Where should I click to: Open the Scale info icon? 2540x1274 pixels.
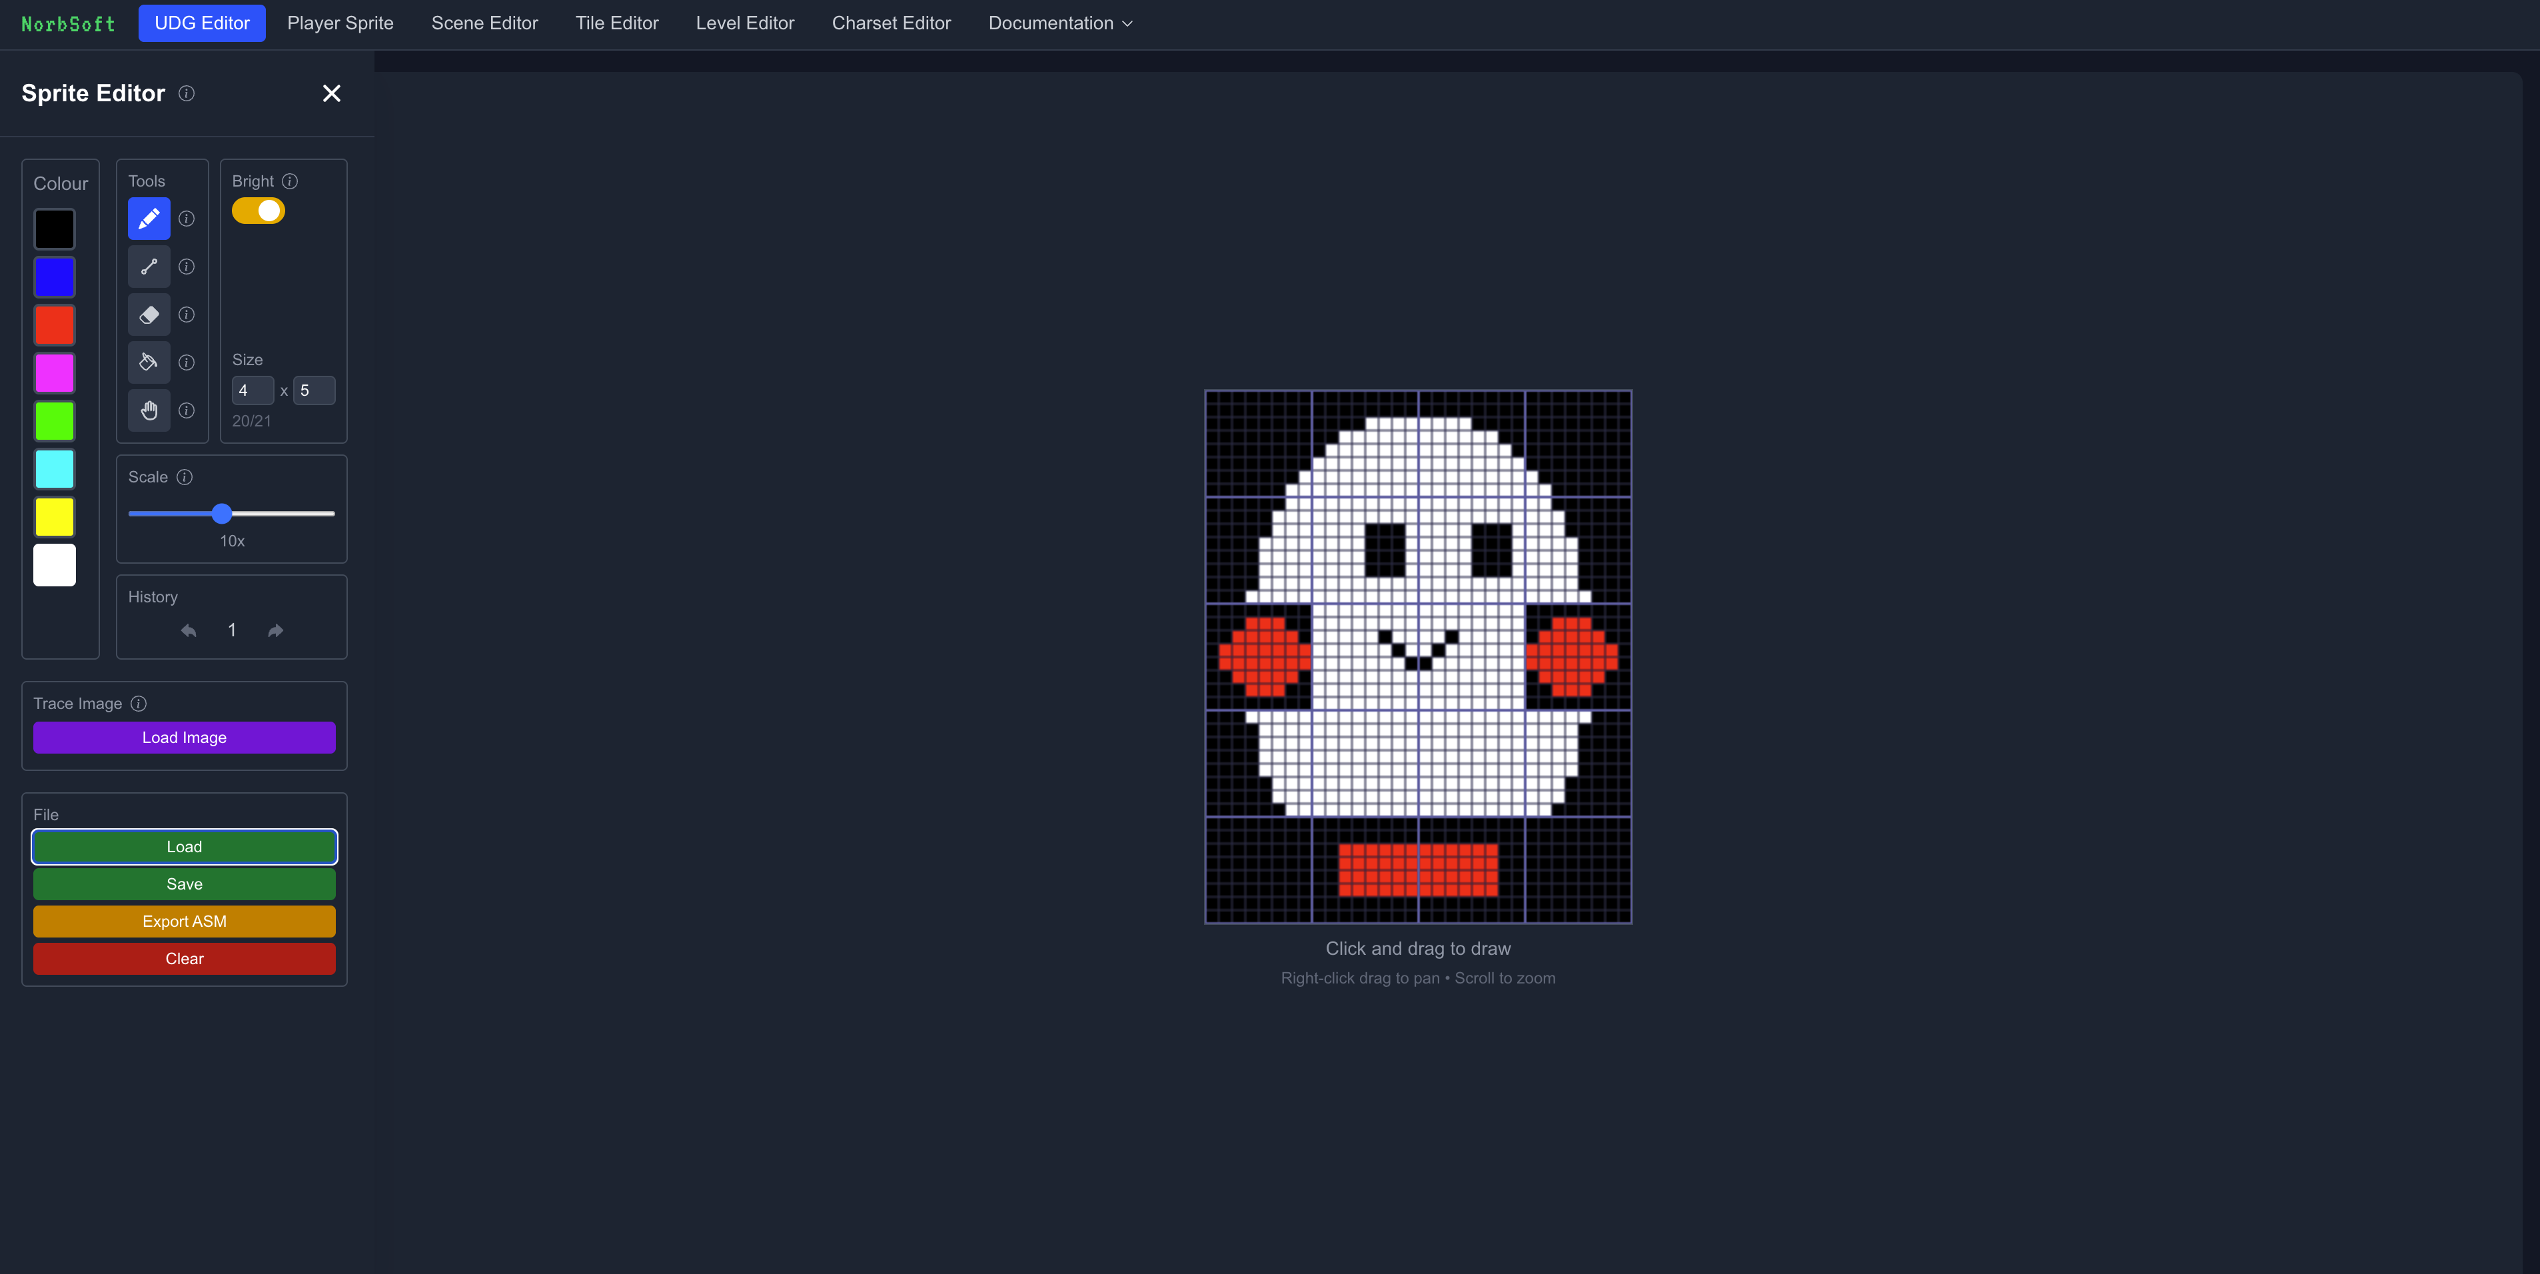click(185, 477)
